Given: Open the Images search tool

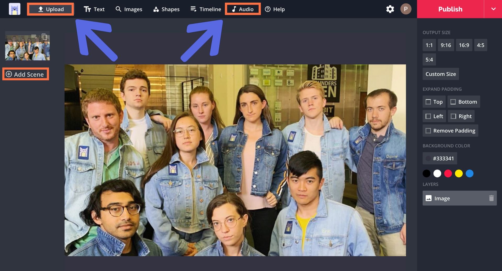Looking at the screenshot, I should 129,9.
